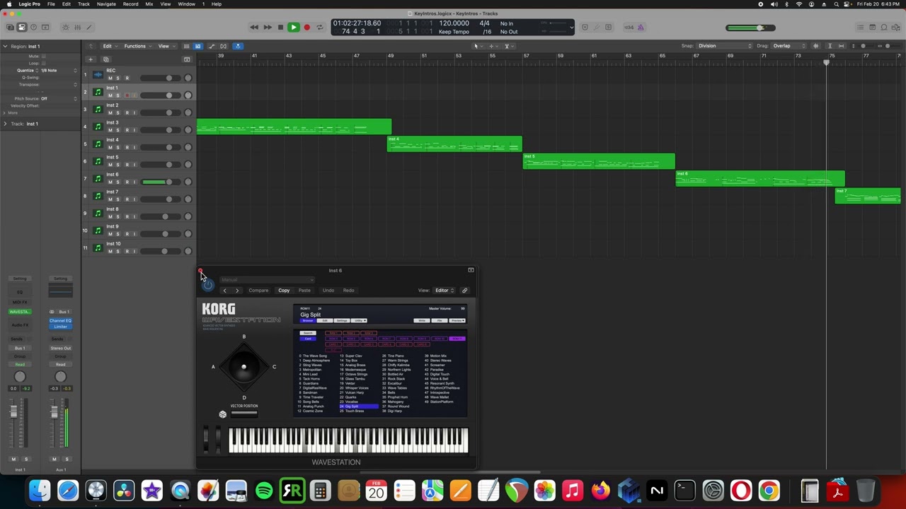Image resolution: width=906 pixels, height=509 pixels.
Task: Mute the Inst 6 track
Action: (x=110, y=182)
